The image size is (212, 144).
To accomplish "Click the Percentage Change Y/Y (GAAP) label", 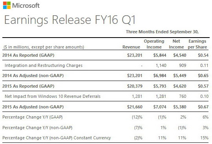I will (32, 117).
